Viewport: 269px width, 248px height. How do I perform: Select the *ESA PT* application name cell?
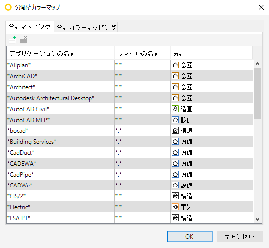coord(61,218)
